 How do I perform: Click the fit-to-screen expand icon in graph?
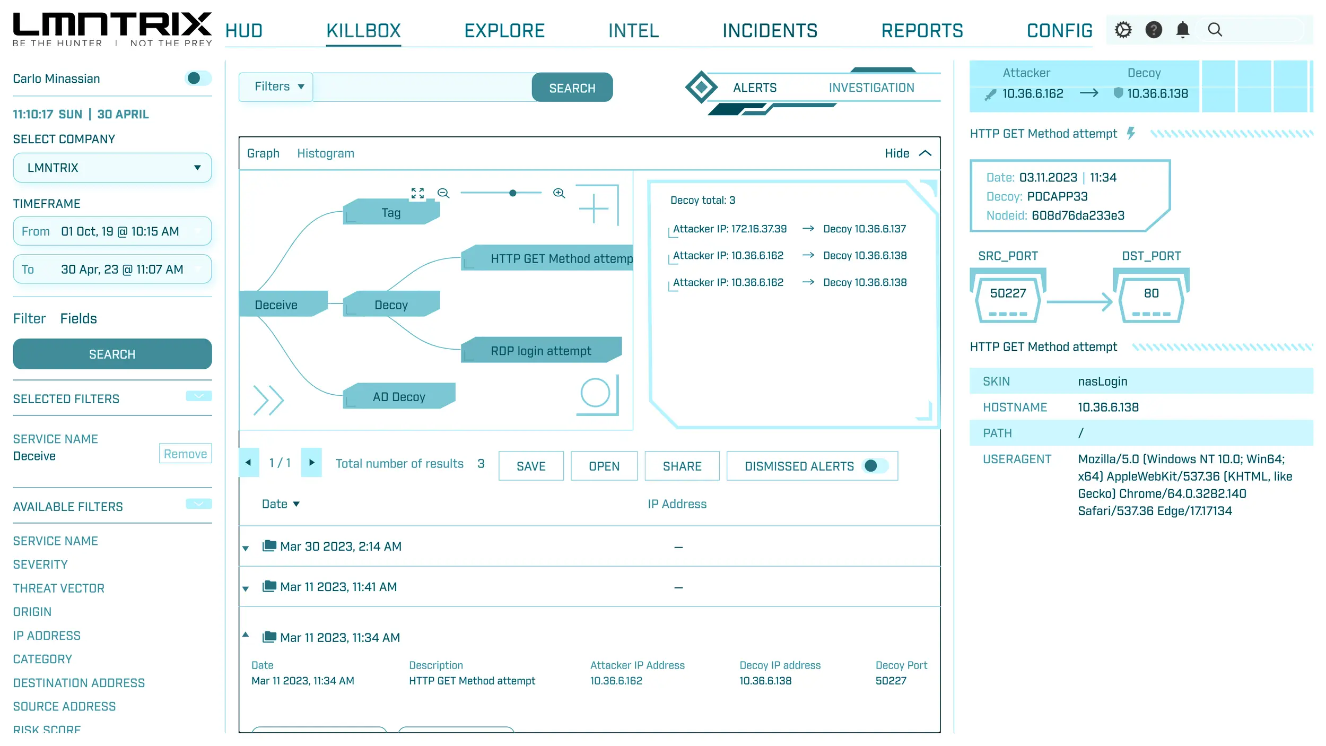click(417, 193)
